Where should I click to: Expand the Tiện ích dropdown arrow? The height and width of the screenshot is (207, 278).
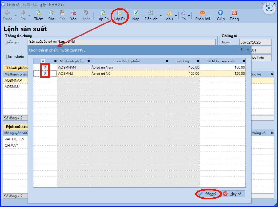[x=160, y=16]
